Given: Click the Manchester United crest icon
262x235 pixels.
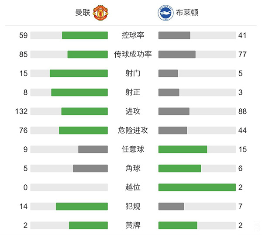Looking at the screenshot, I should tap(101, 13).
